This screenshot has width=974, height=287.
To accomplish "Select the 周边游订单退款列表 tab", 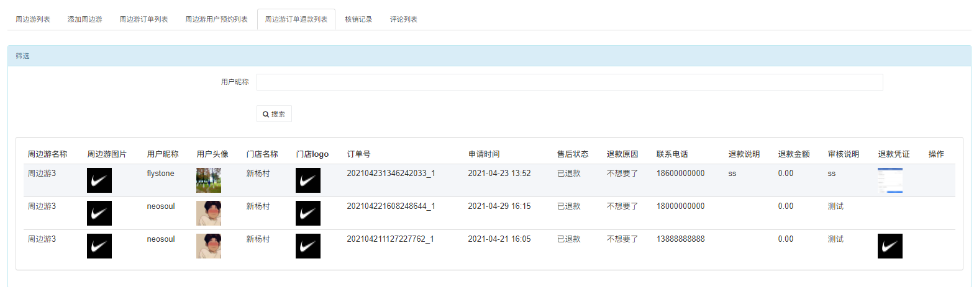I will (x=296, y=19).
